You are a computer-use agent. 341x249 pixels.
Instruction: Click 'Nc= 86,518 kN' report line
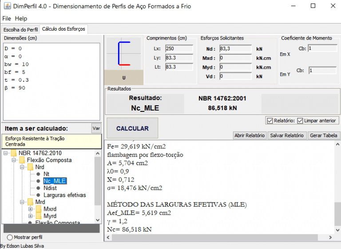tap(129, 229)
